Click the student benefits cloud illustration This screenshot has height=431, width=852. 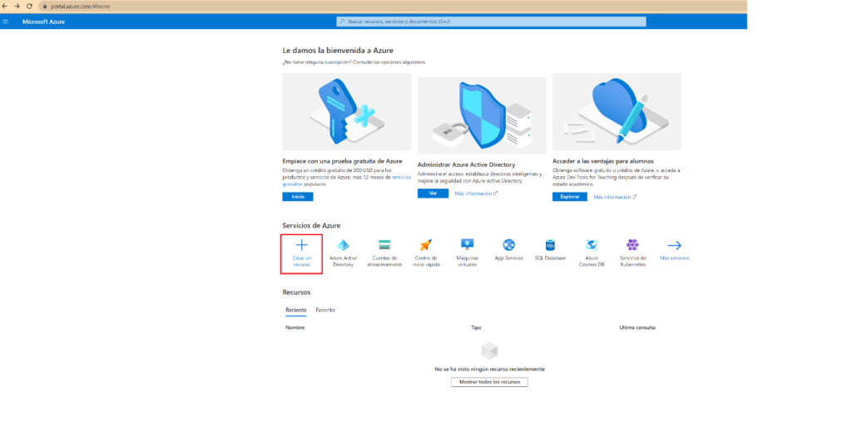pos(617,111)
